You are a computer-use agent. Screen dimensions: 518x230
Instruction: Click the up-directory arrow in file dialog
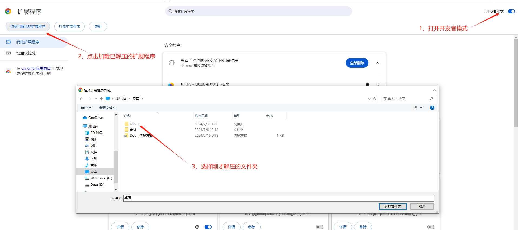(x=101, y=99)
